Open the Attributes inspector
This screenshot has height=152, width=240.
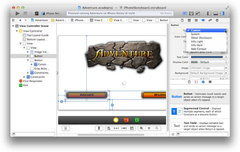203,20
